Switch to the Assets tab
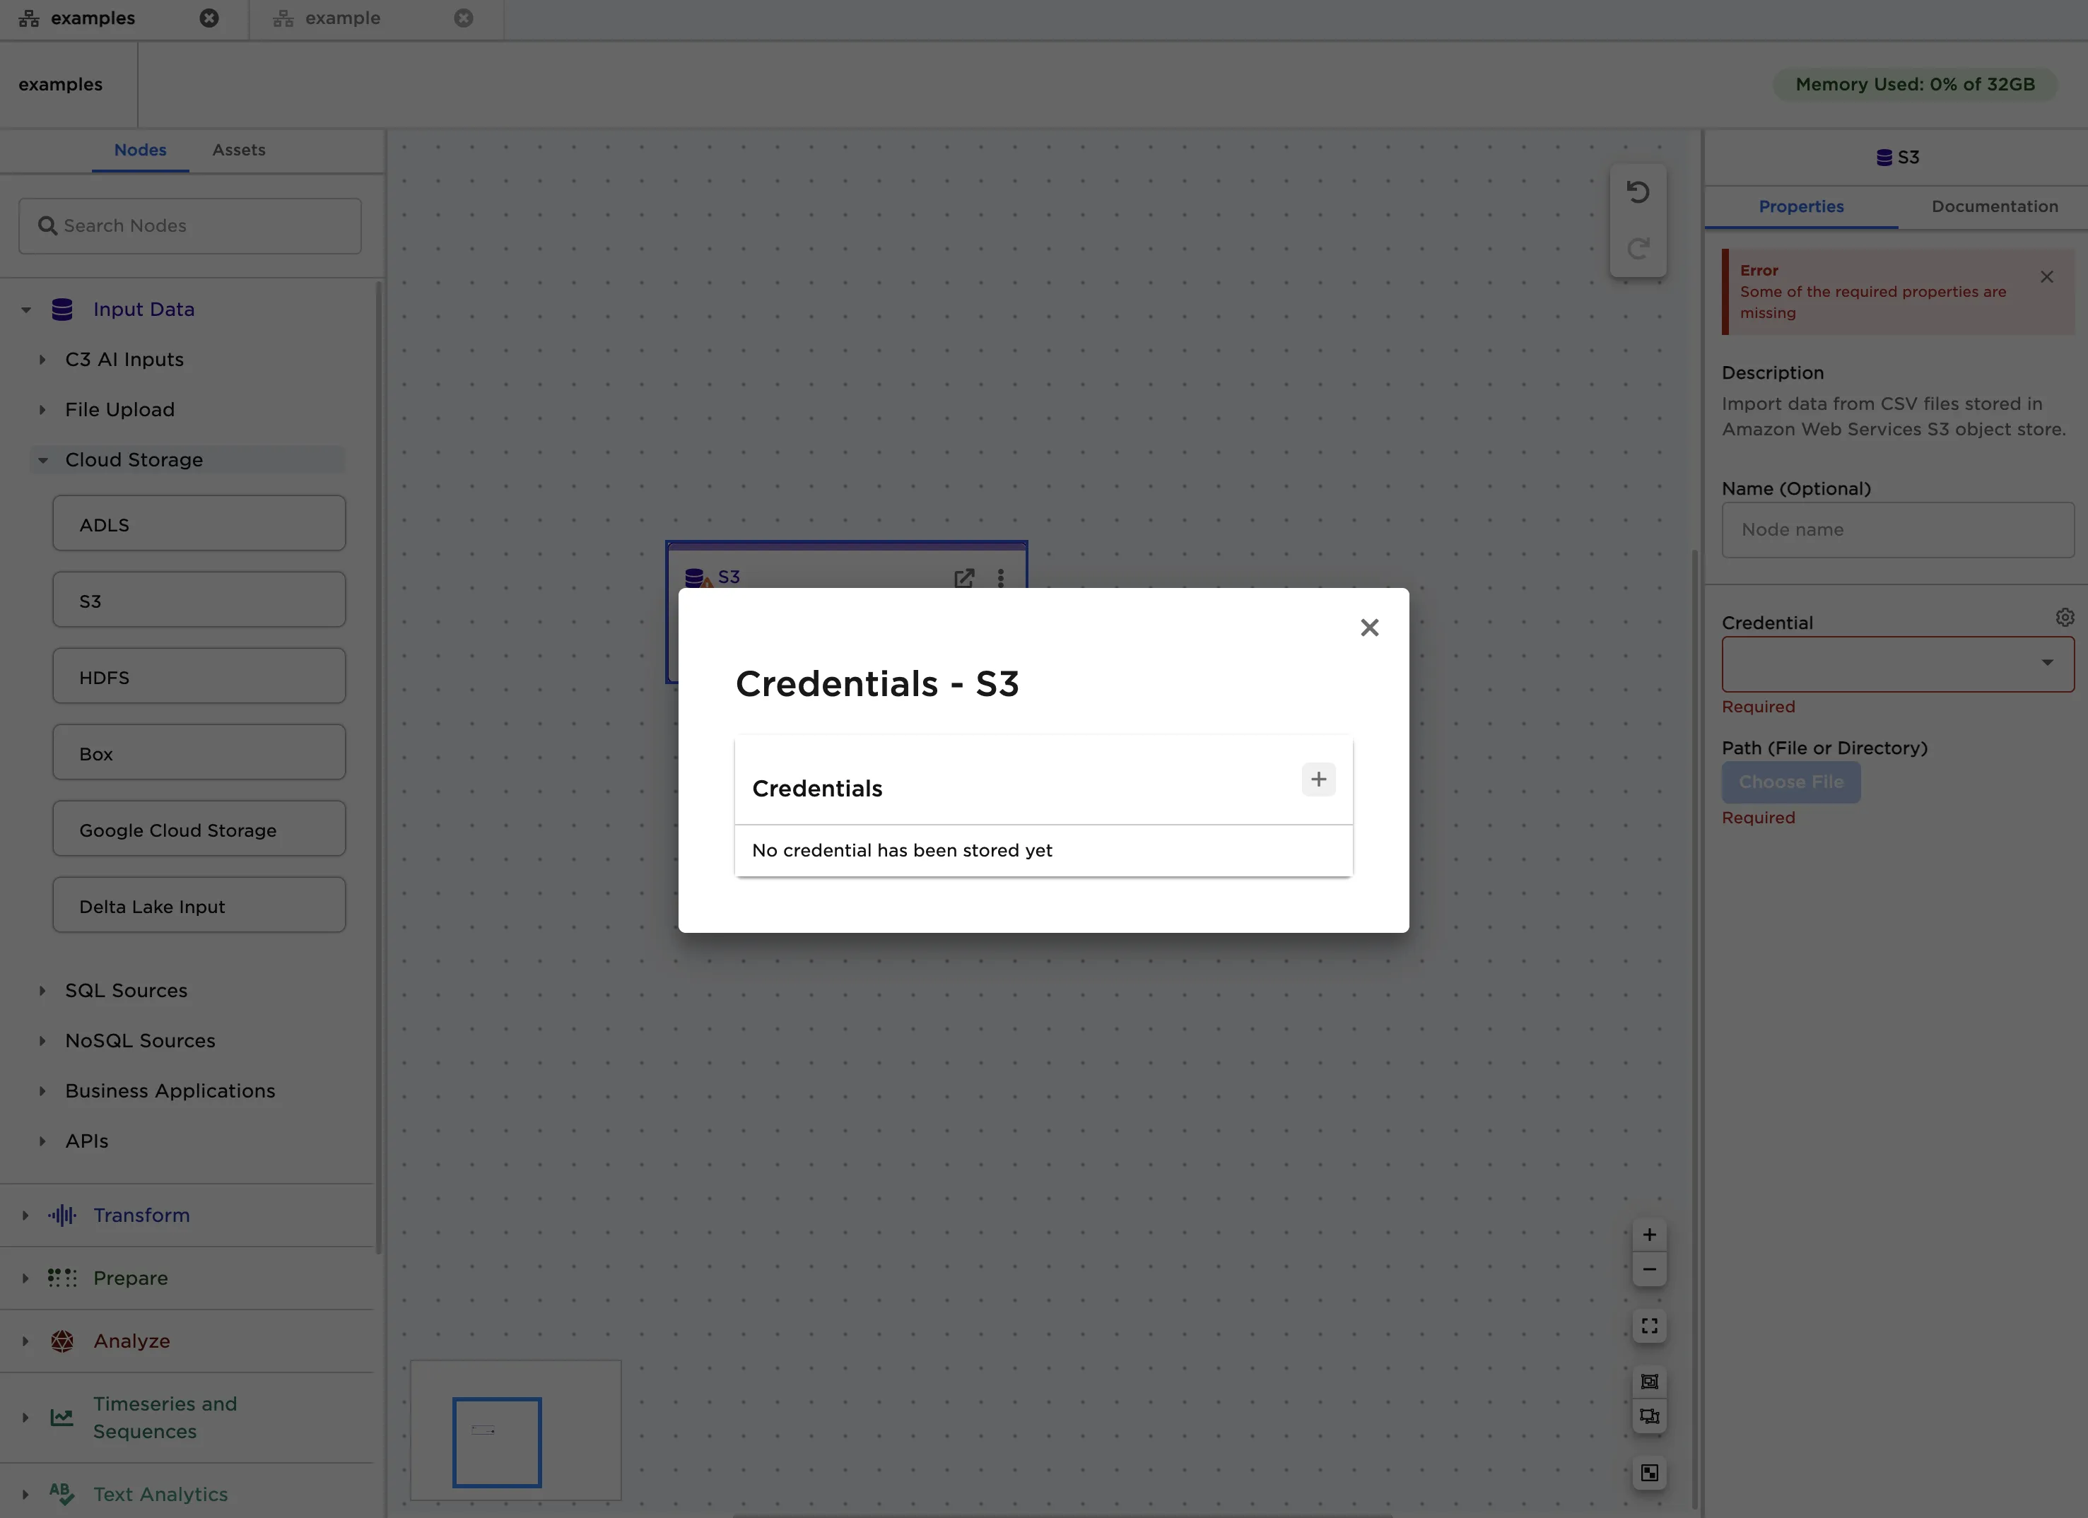 238,150
